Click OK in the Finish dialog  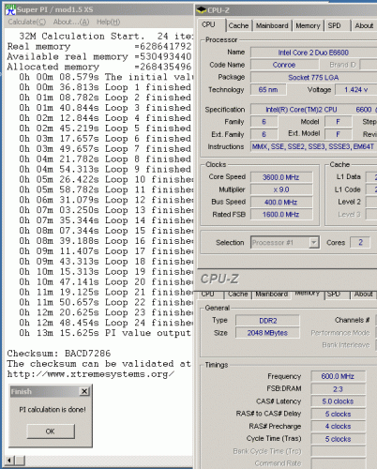tap(51, 431)
